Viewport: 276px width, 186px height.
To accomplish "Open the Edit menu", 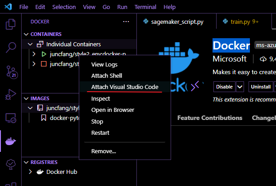I will pyautogui.click(x=40, y=7).
